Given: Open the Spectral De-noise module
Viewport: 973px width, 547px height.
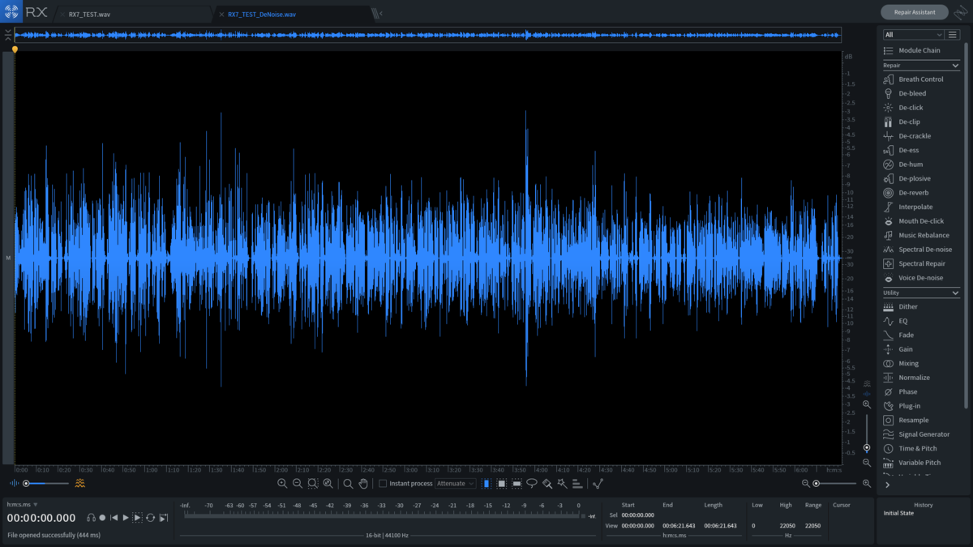Looking at the screenshot, I should pyautogui.click(x=921, y=250).
